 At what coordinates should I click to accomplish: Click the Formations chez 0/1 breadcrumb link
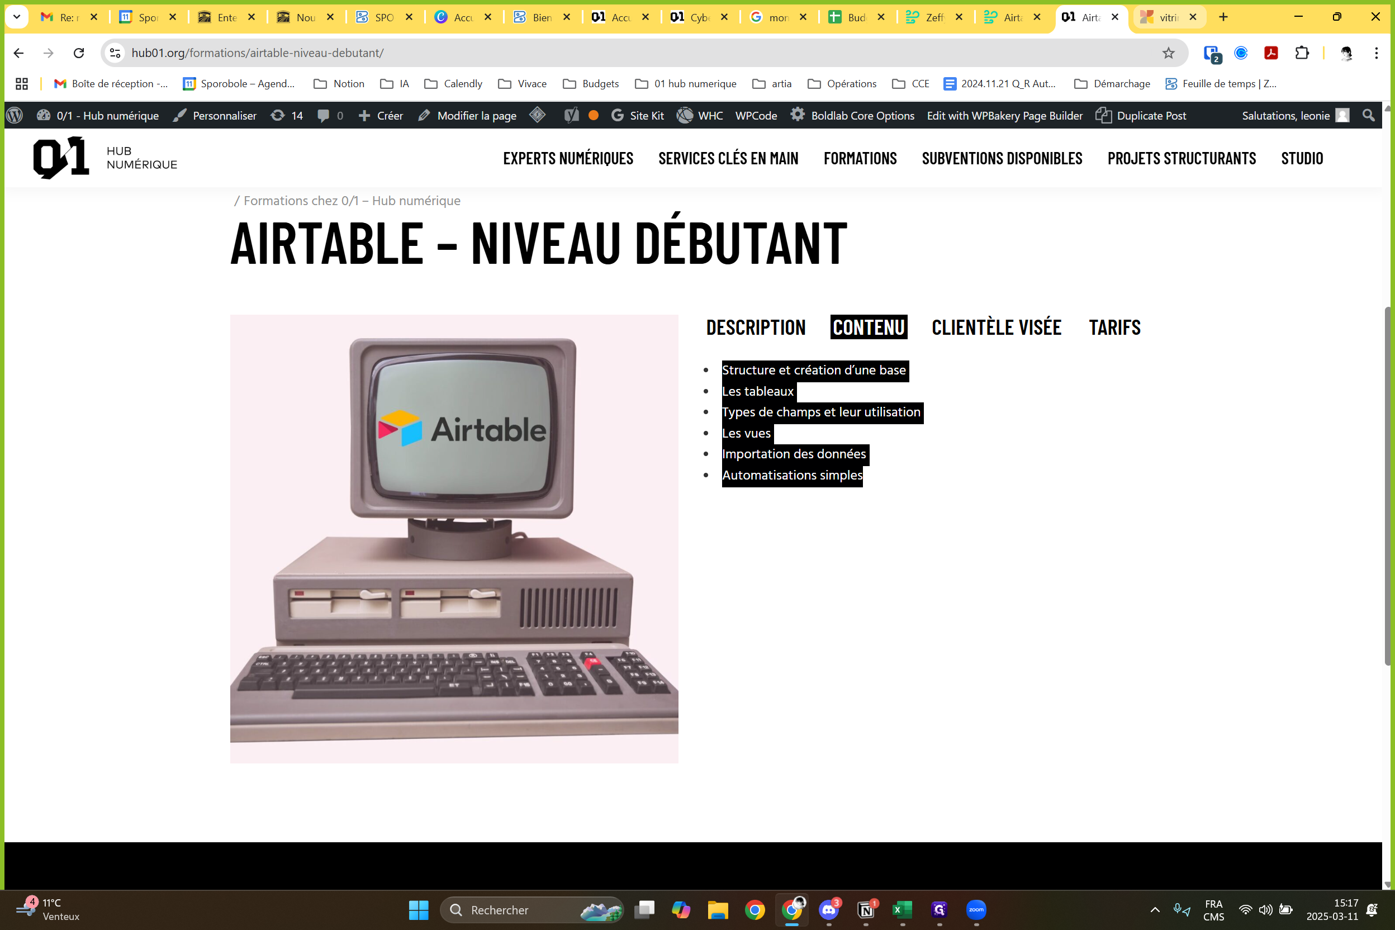coord(352,201)
